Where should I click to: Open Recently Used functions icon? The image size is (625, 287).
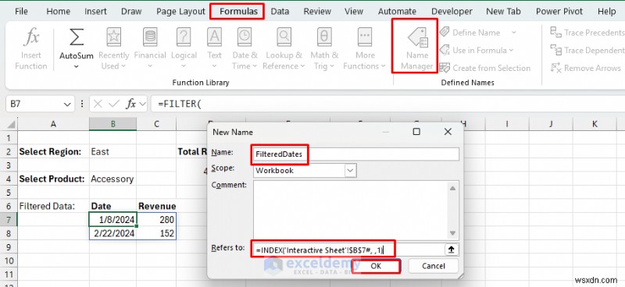(113, 37)
